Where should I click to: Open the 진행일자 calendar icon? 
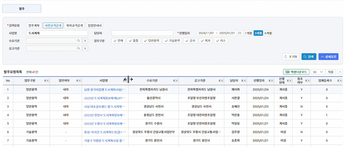click(x=240, y=33)
